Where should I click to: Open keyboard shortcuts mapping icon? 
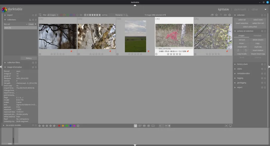click(x=225, y=15)
